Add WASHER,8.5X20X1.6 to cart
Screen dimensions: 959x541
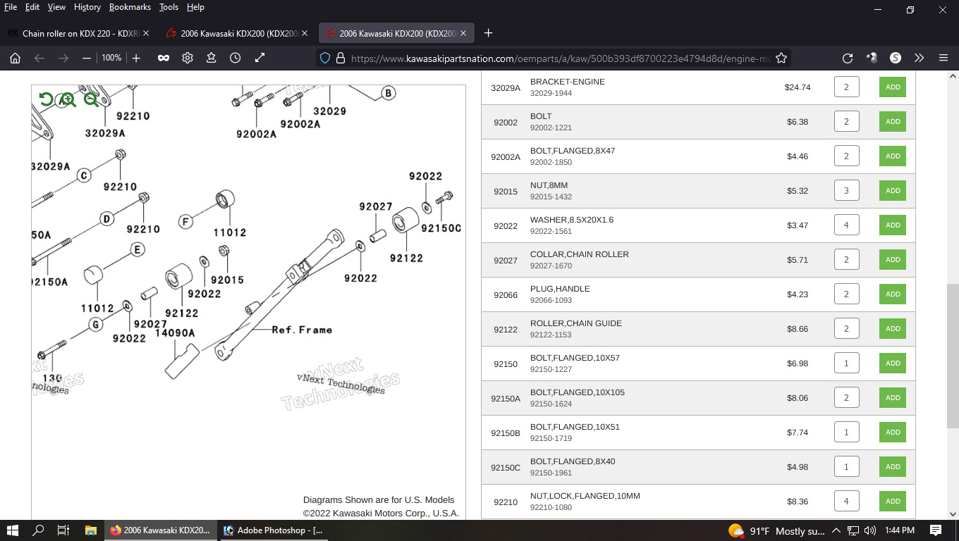coord(893,225)
